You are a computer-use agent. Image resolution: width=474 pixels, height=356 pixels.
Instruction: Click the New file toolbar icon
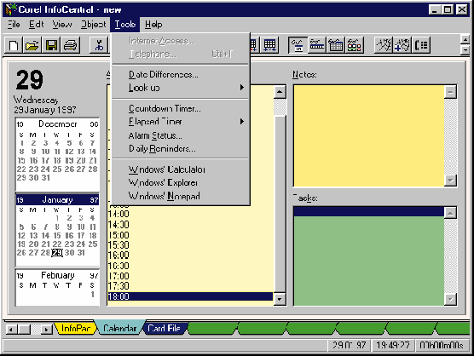(14, 45)
